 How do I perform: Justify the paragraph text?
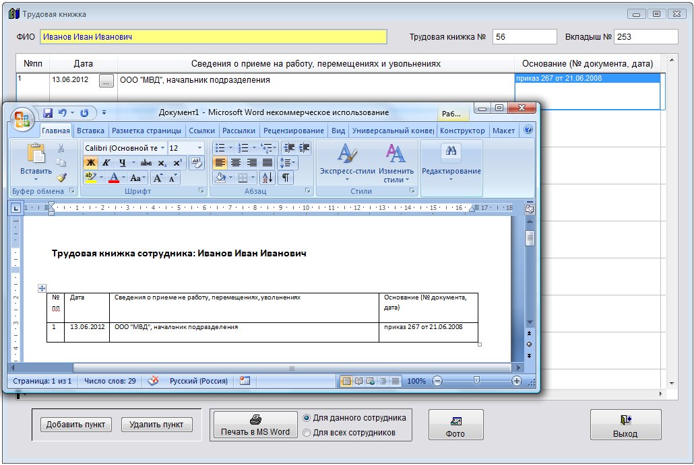tap(267, 163)
